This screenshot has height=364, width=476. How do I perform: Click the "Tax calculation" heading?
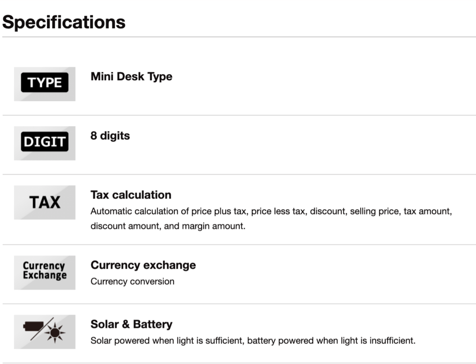[x=131, y=195]
